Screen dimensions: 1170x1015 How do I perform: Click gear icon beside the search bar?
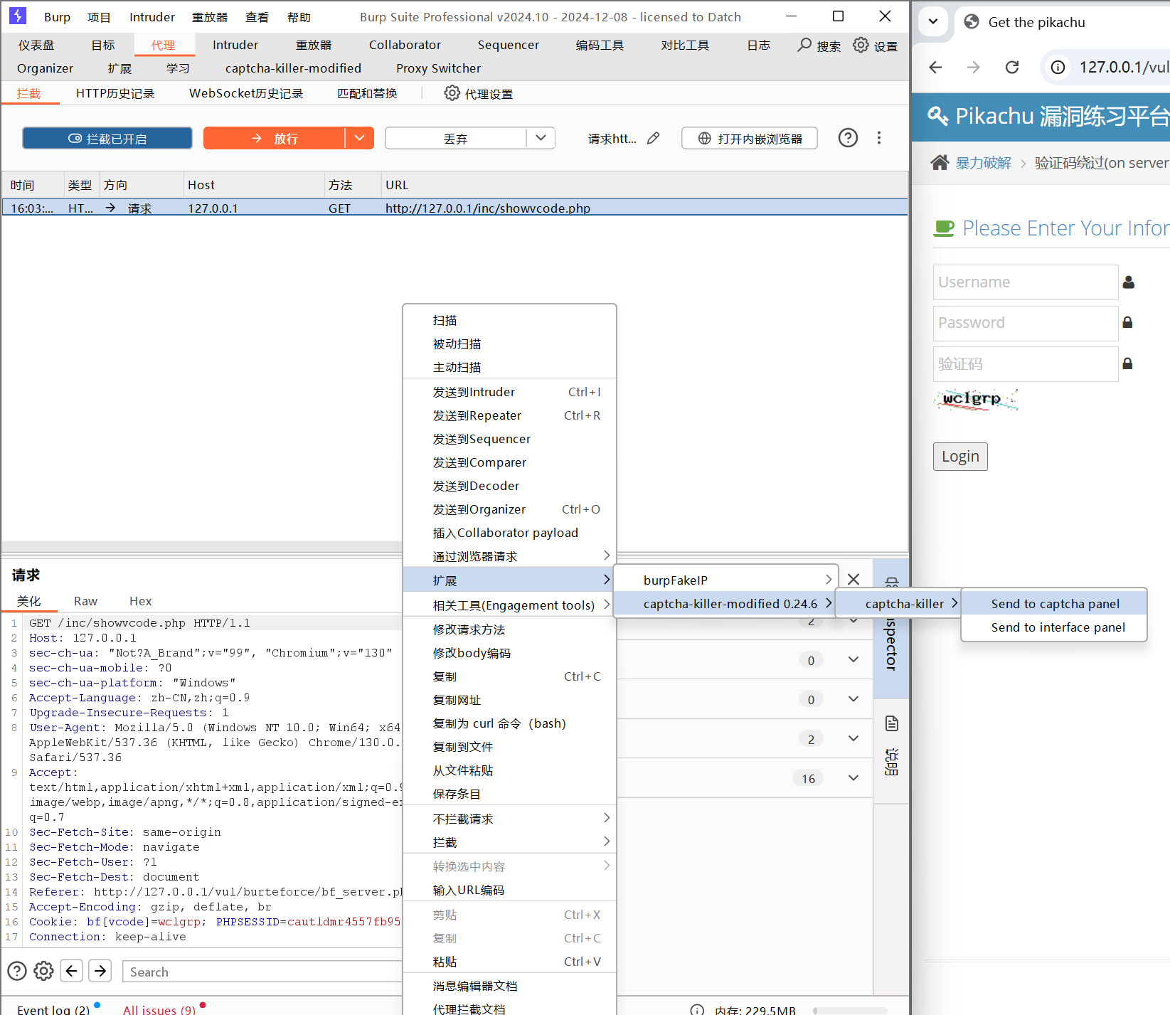click(x=44, y=971)
